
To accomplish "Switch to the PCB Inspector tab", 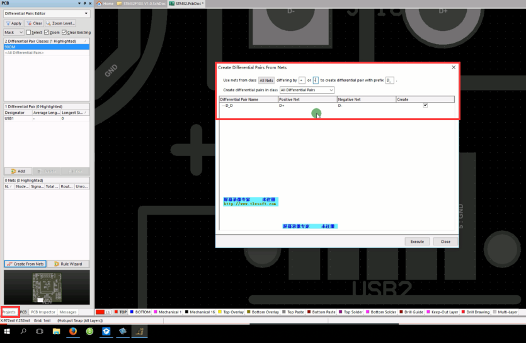I will point(43,312).
